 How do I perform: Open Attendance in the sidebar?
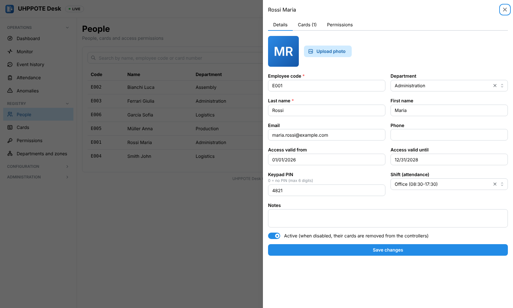tap(38, 78)
